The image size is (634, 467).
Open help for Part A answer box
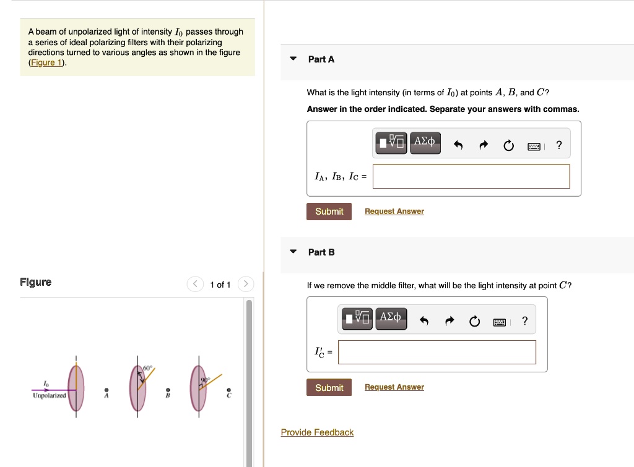(x=559, y=146)
